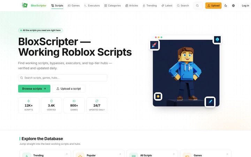Open the Categories nav item
Image resolution: width=251 pixels, height=157 pixels.
[112, 6]
